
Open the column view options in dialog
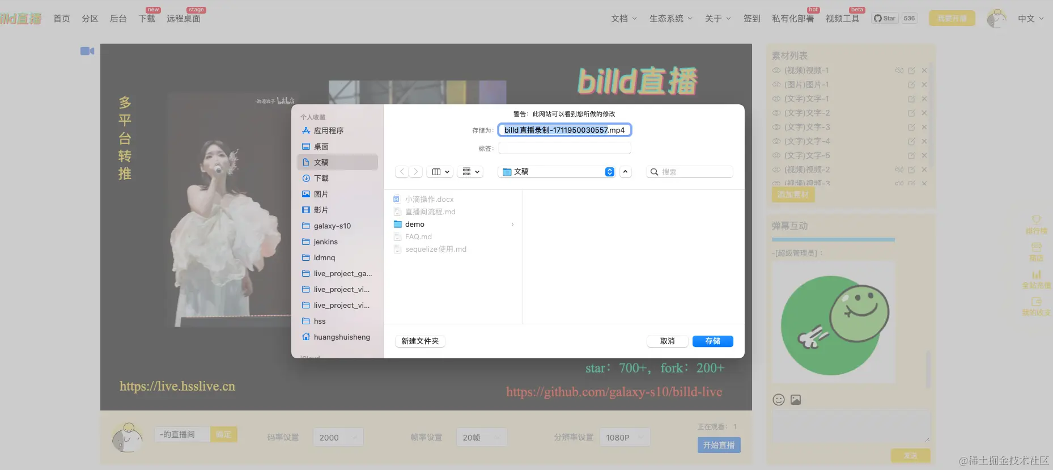440,172
